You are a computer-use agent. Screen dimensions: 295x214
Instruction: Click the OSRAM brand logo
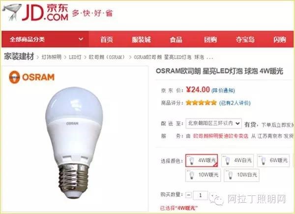tap(31, 77)
